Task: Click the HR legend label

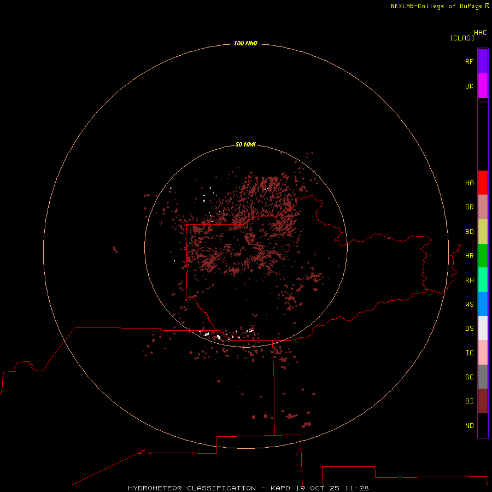Action: [469, 256]
